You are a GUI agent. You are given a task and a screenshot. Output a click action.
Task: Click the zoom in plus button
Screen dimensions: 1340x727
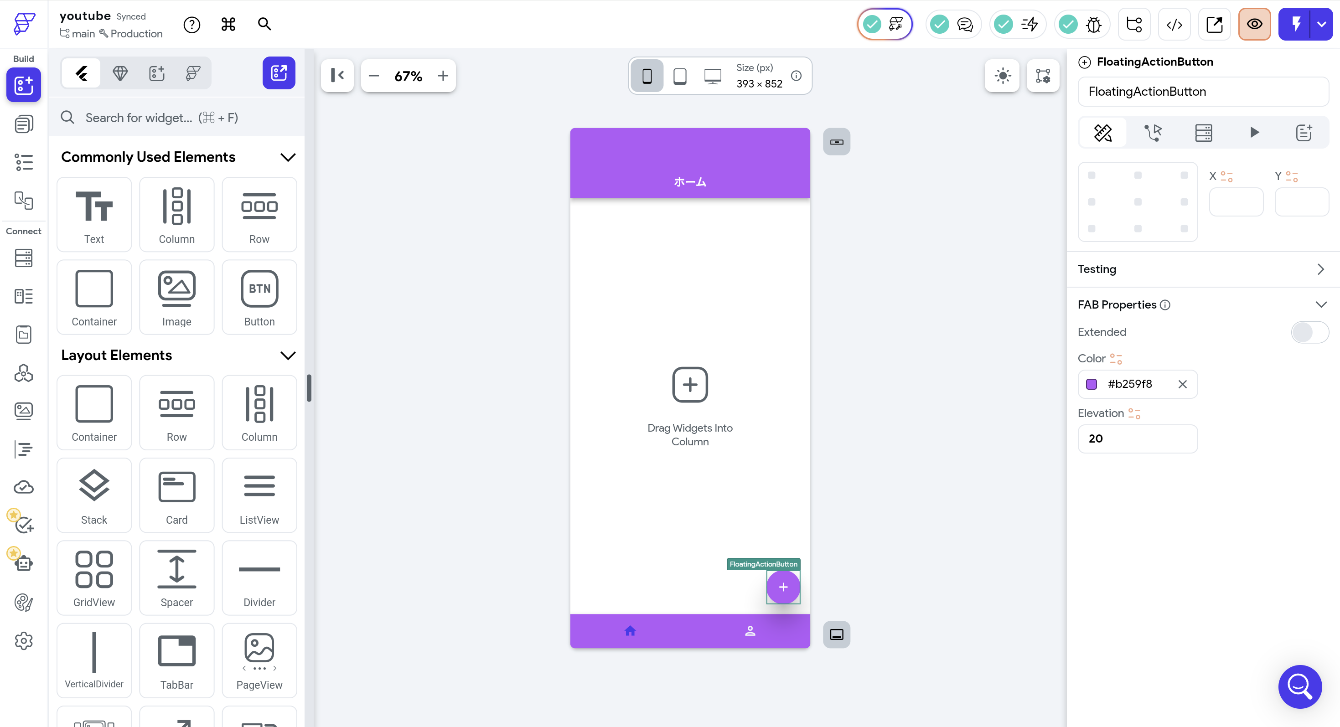tap(443, 76)
